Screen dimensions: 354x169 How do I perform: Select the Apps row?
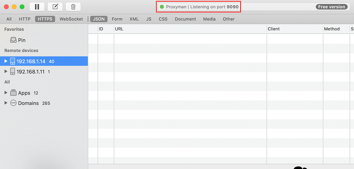click(44, 93)
